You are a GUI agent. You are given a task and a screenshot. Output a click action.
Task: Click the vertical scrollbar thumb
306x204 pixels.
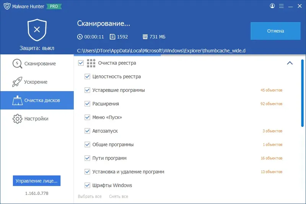click(x=302, y=93)
